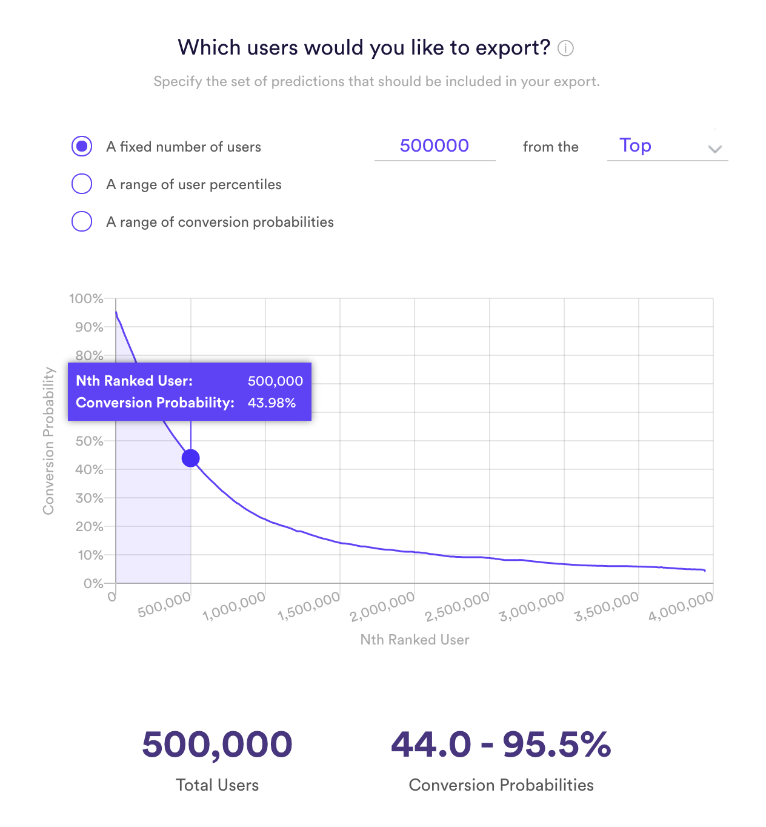Open the 'Top' dropdown selector
Image resolution: width=766 pixels, height=827 pixels.
(667, 146)
